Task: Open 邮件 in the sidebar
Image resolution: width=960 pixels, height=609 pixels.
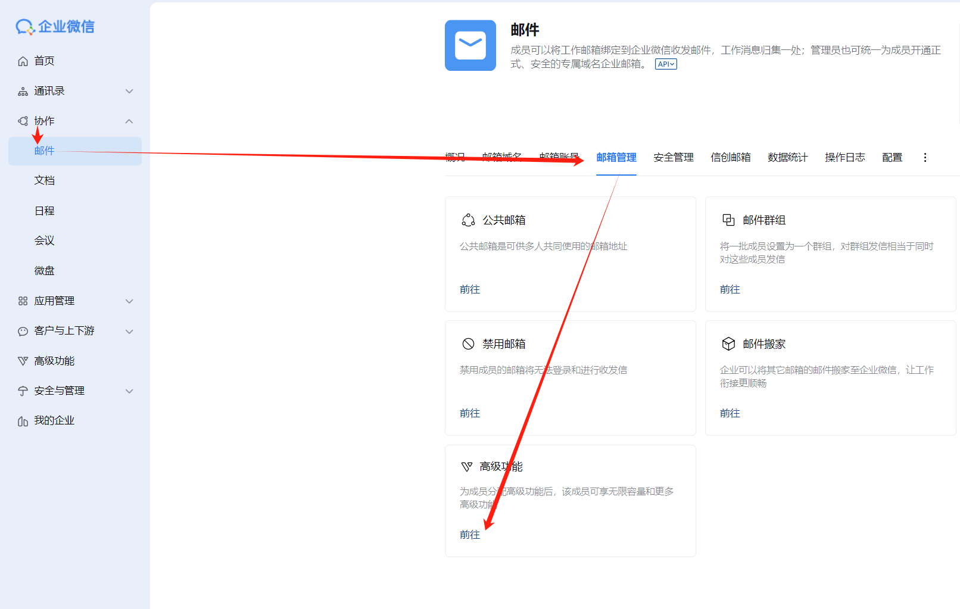Action: [75, 151]
